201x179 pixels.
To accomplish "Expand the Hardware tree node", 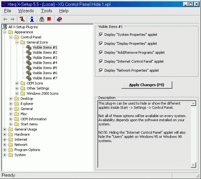I will coord(4,135).
